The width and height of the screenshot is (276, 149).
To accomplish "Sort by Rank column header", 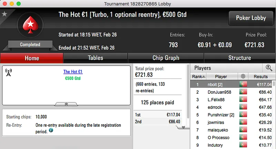I will coord(199,77).
